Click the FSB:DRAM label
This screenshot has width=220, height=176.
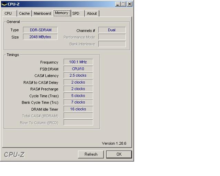coord(49,69)
